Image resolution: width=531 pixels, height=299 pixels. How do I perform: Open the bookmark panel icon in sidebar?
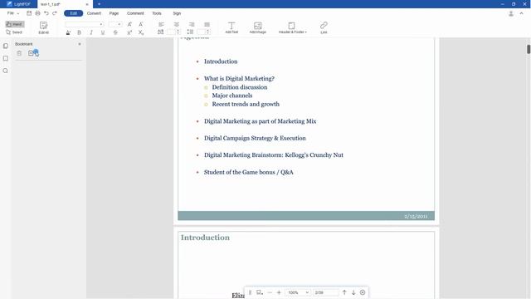[x=6, y=58]
